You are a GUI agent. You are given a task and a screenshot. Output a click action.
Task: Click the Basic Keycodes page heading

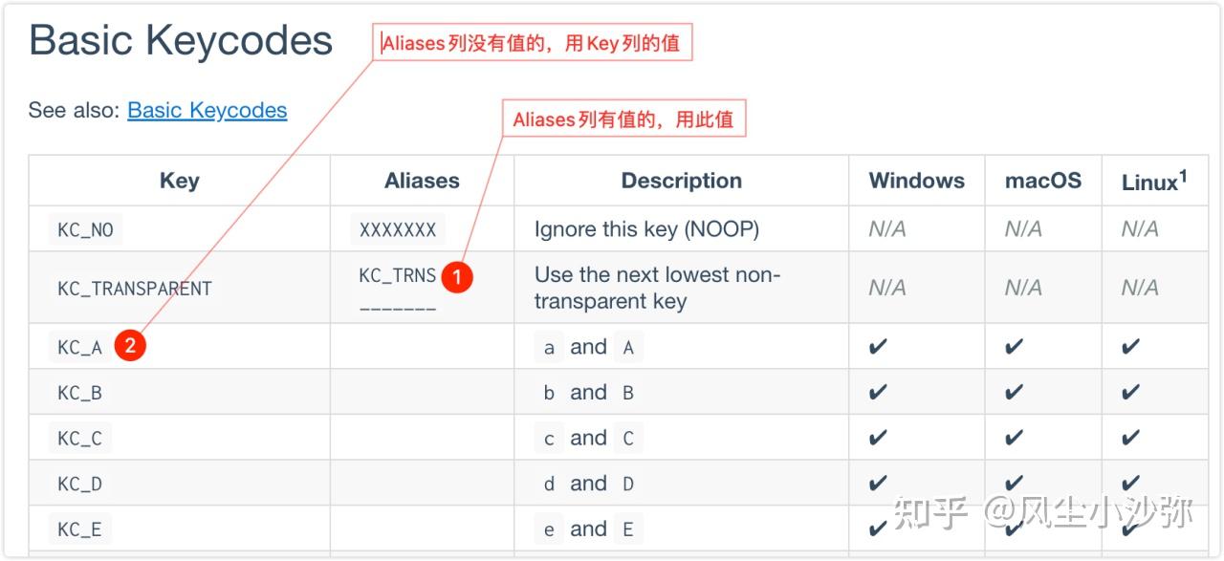pyautogui.click(x=181, y=40)
